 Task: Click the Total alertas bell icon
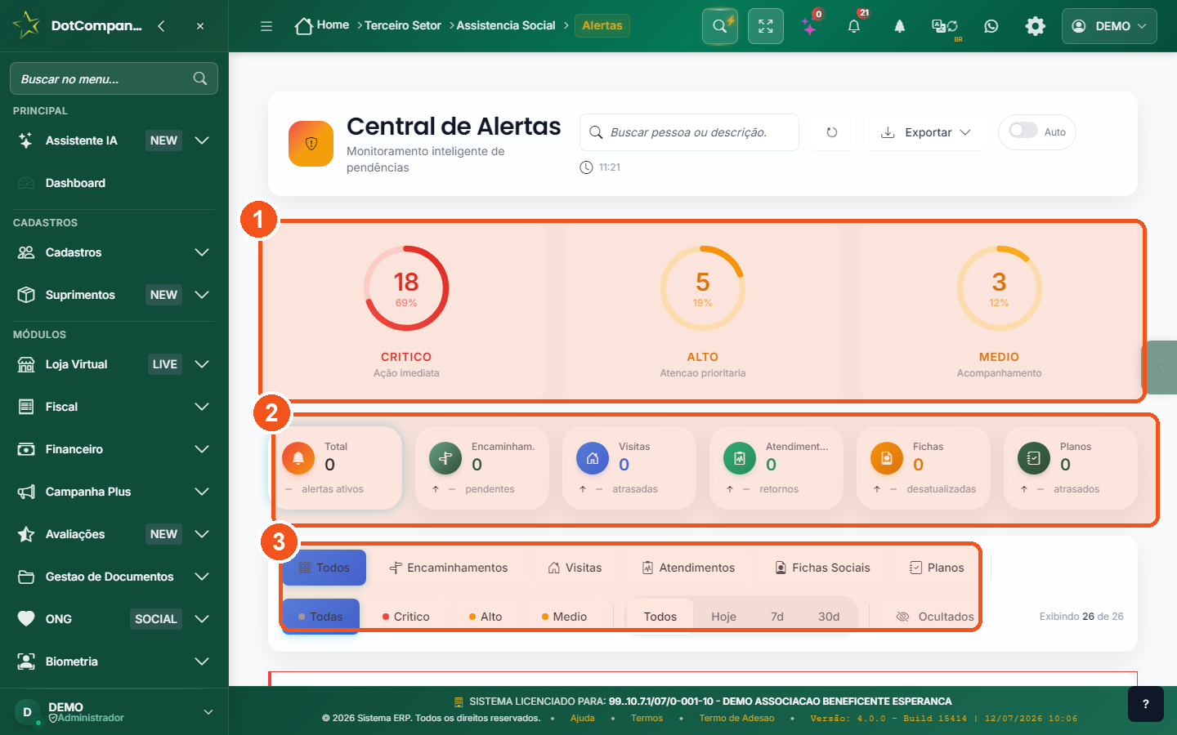point(298,458)
